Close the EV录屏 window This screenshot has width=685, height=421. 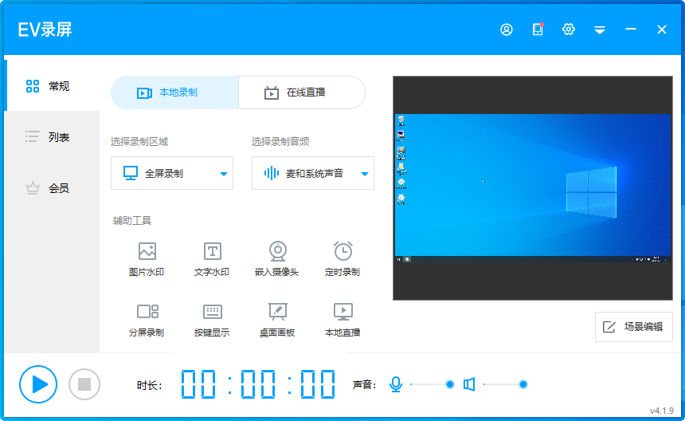pos(661,30)
